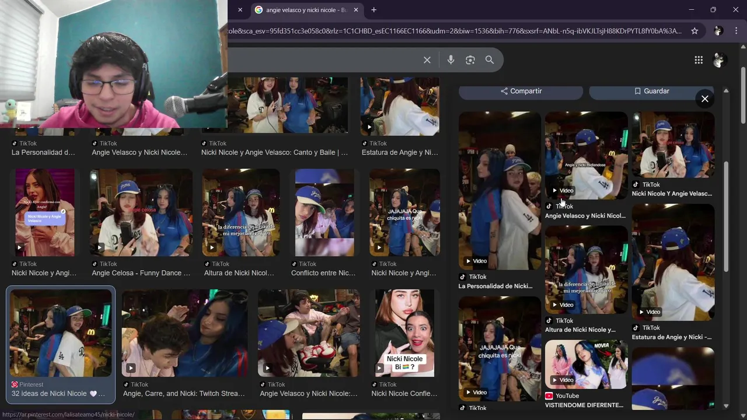Open YouTube 'VISTIENDOME DIFERENTE...' video thumbnail
Screen dimensions: 747x420
[586, 365]
